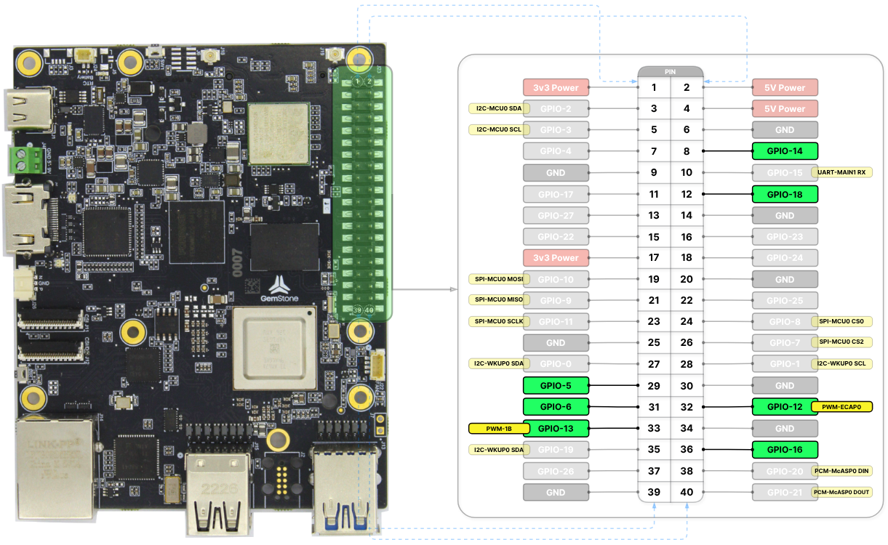
Task: Click pin number 40 in the pin column
Action: pos(687,492)
